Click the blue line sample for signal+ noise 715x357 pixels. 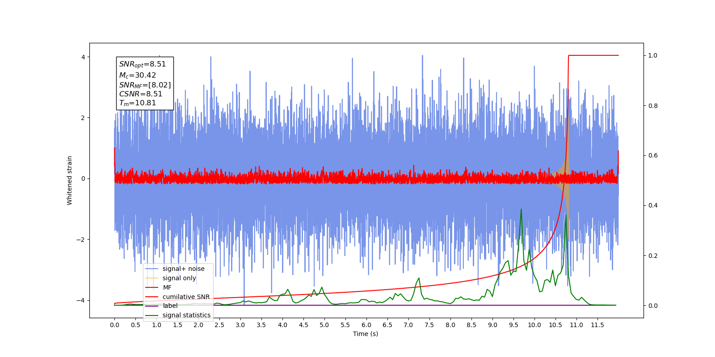pos(152,269)
